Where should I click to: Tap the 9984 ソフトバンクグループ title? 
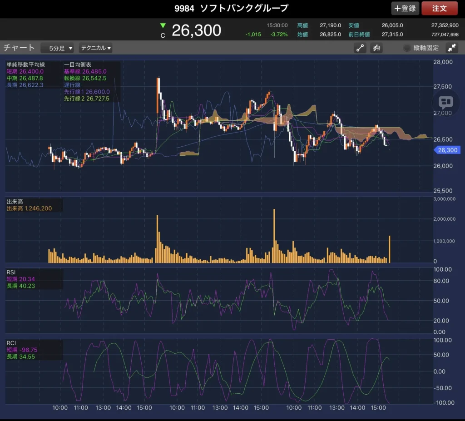coord(232,9)
